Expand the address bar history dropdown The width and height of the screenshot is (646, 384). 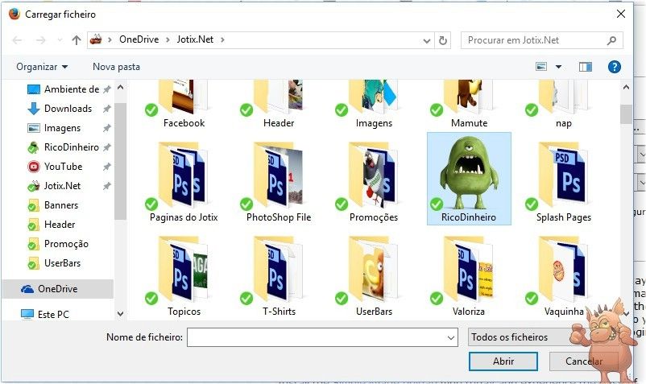point(427,40)
